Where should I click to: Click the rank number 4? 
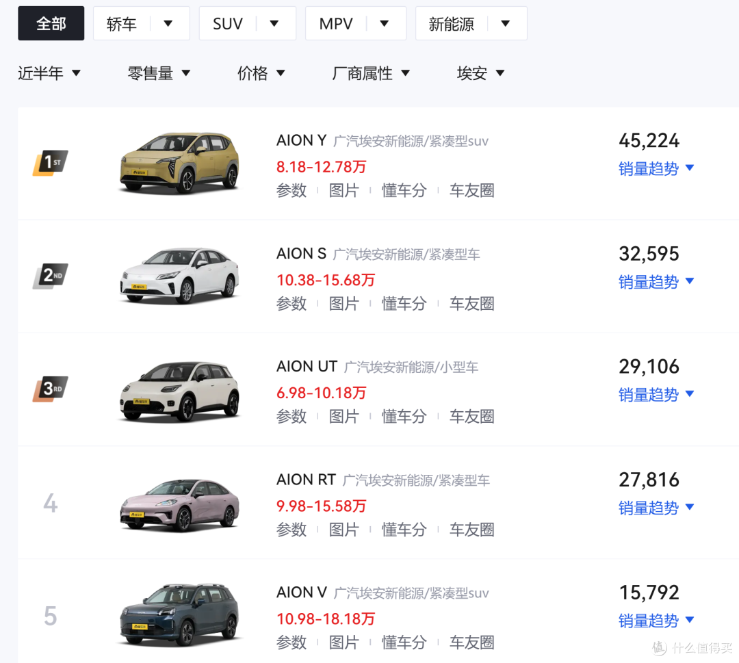(51, 504)
